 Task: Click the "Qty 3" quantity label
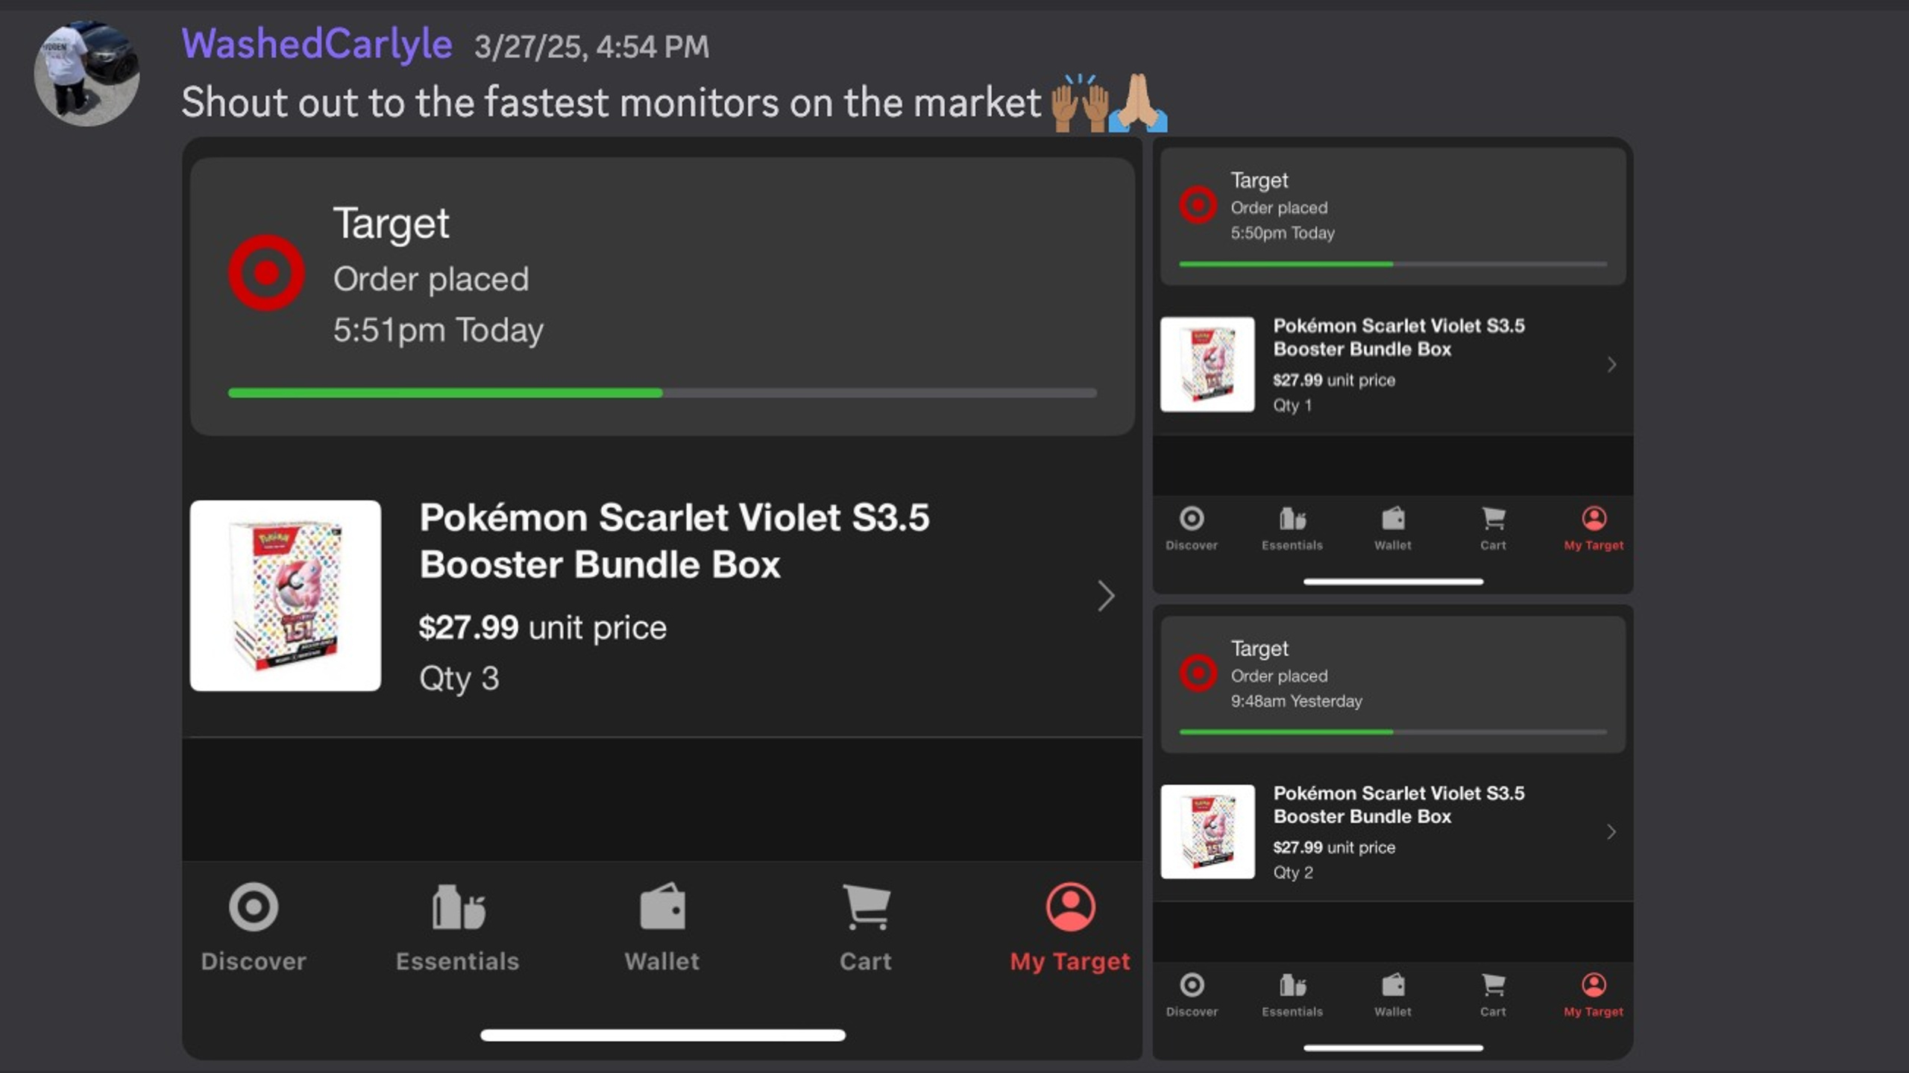[459, 679]
